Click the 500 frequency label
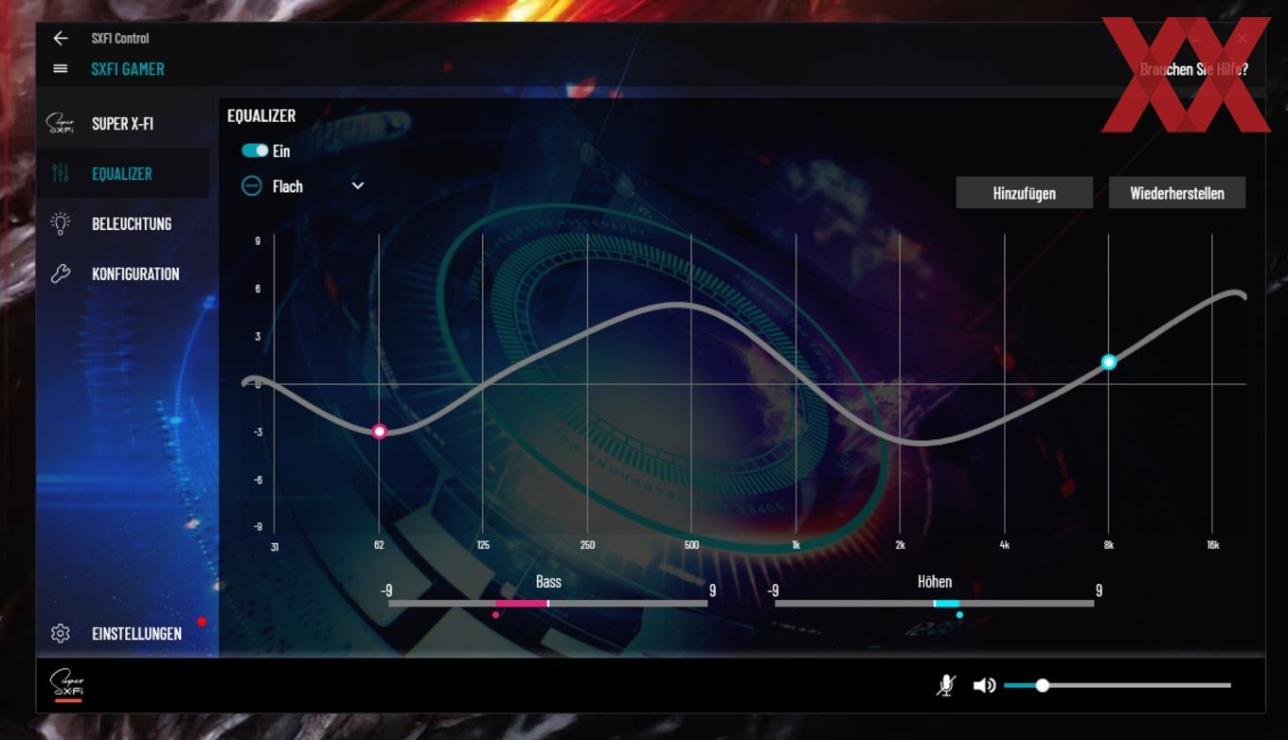Screen dimensions: 1288x740 (691, 545)
